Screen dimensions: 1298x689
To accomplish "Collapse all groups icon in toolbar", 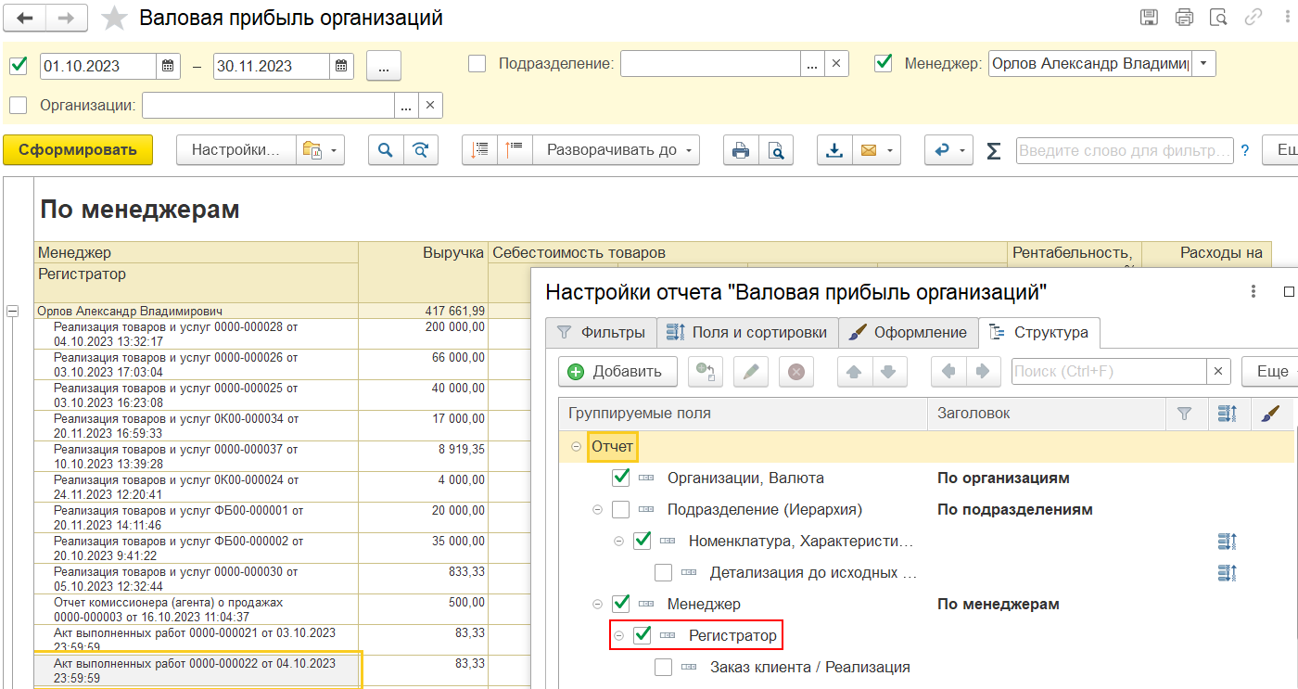I will (x=480, y=150).
